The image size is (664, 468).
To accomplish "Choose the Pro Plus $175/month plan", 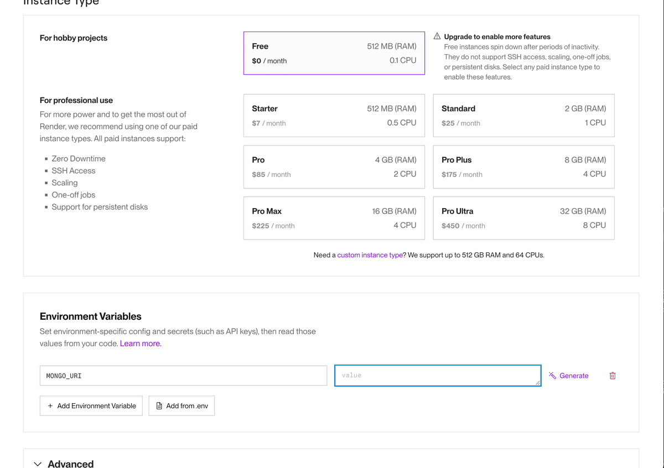I will point(523,167).
